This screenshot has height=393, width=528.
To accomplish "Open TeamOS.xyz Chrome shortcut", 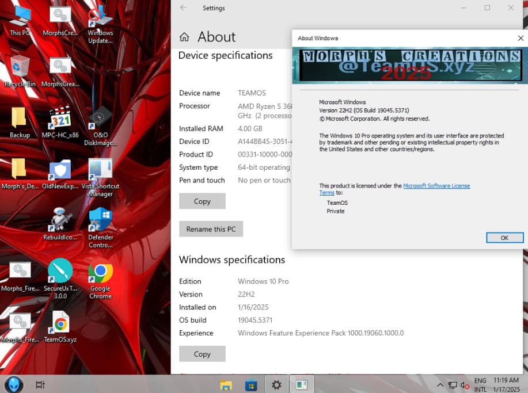I will (60, 326).
